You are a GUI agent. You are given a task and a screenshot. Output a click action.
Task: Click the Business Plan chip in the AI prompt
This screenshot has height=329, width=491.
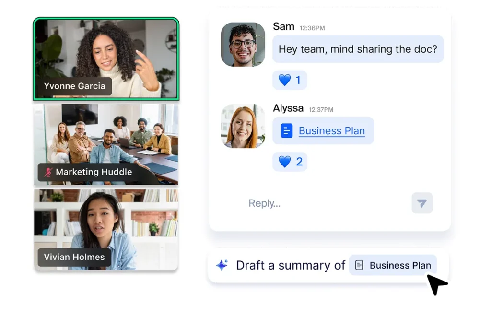[x=393, y=265]
